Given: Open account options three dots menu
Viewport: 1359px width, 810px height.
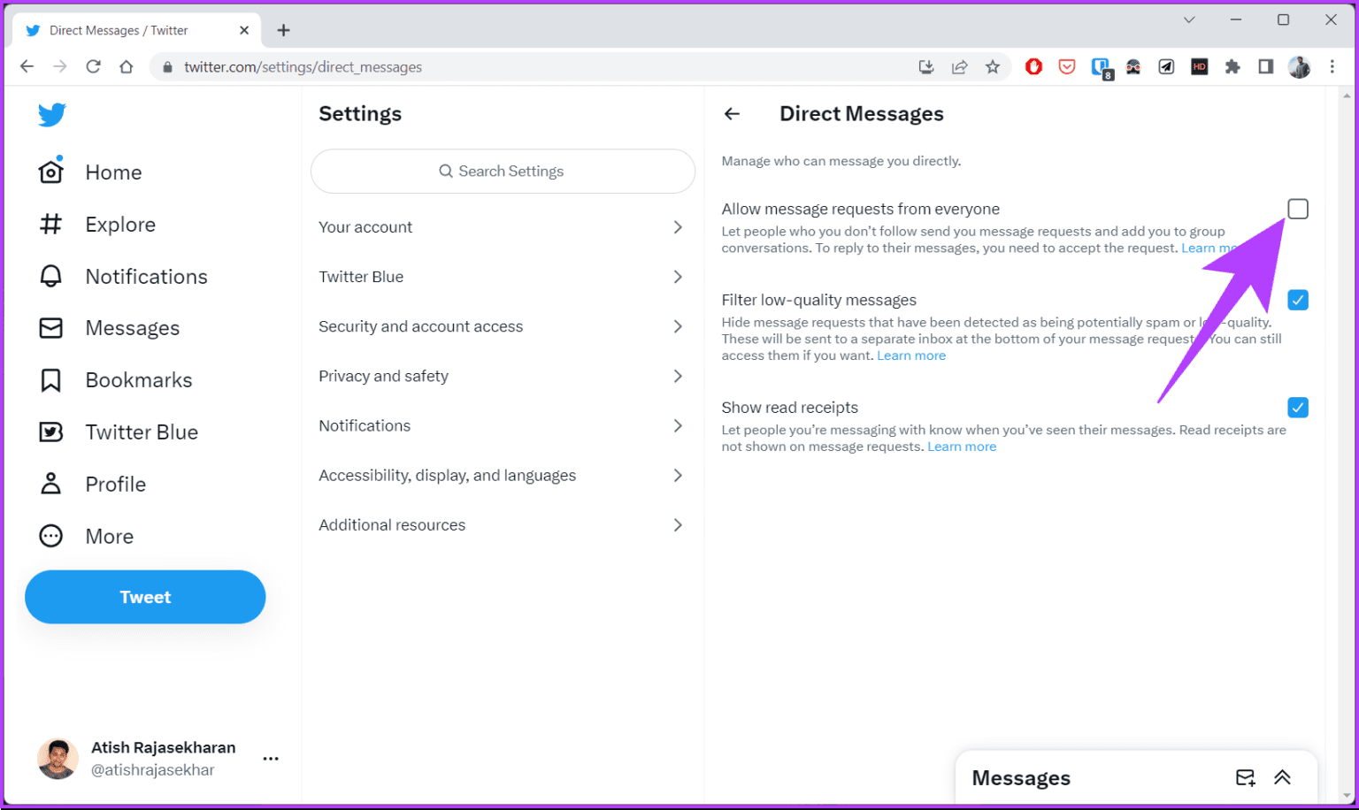Looking at the screenshot, I should coord(271,759).
